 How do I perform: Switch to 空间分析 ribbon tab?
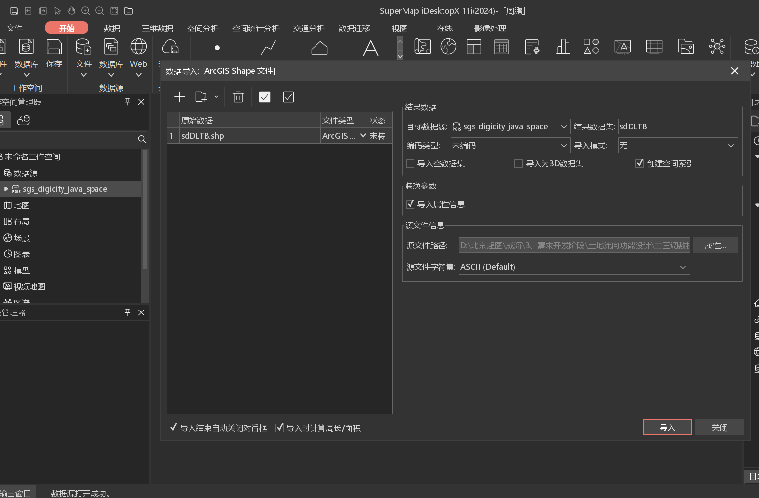(203, 28)
